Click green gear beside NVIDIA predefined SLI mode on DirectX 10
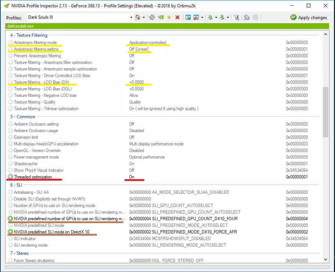The height and width of the screenshot is (272, 335). (10, 232)
